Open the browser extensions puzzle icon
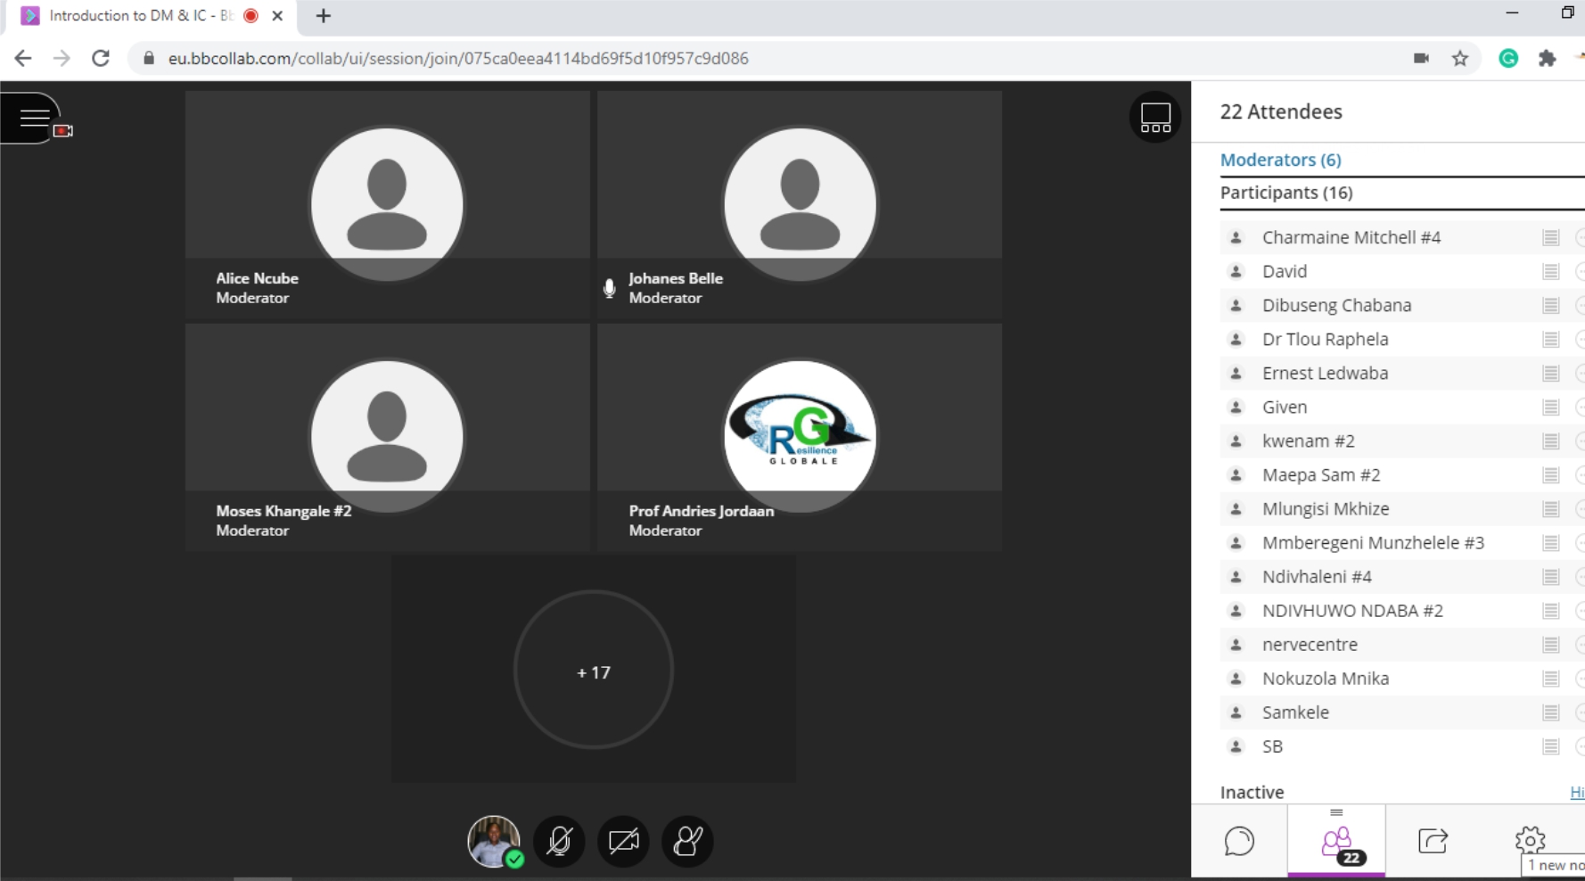Screen dimensions: 1585x881 pyautogui.click(x=1547, y=59)
